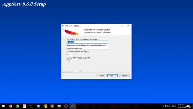Switch to AppServ setup taskbar icon

coord(73,106)
